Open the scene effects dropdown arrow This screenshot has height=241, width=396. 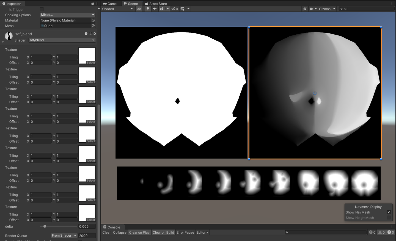click(167, 9)
